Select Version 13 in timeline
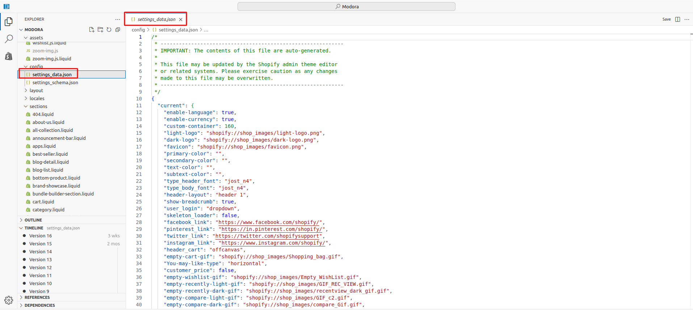 [71, 259]
